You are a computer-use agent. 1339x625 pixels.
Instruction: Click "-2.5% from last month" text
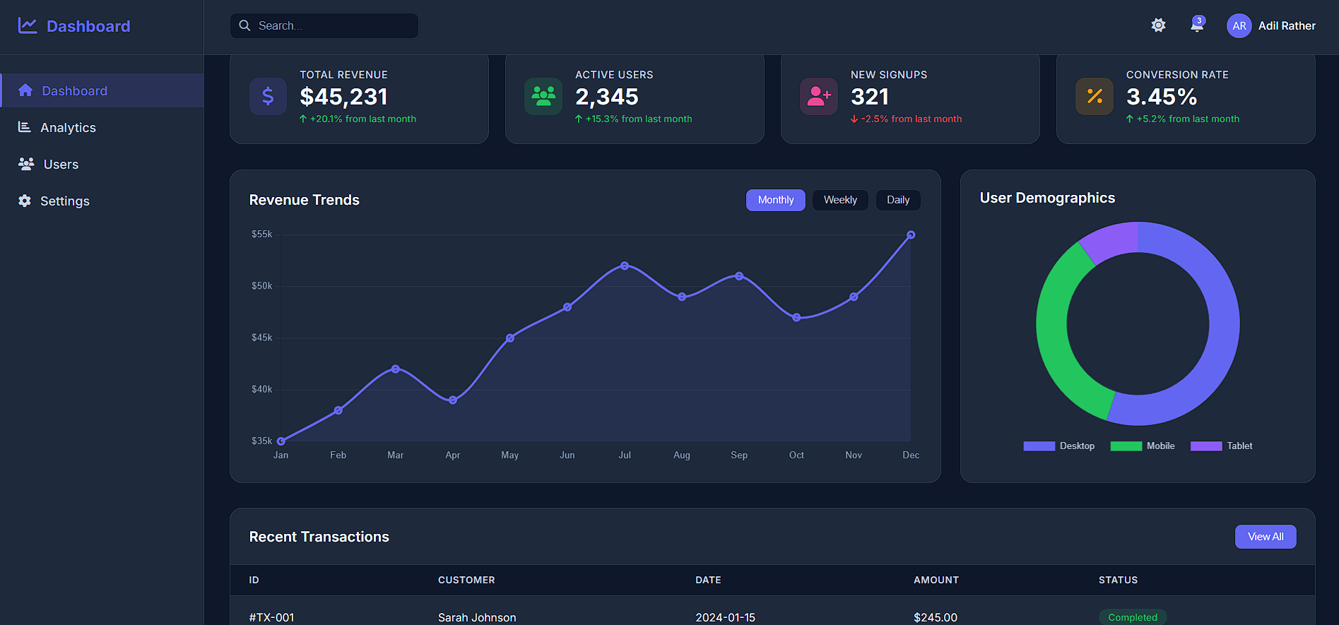pyautogui.click(x=912, y=119)
